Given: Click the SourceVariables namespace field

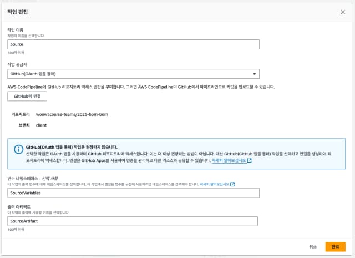Looking at the screenshot, I should 133,193.
